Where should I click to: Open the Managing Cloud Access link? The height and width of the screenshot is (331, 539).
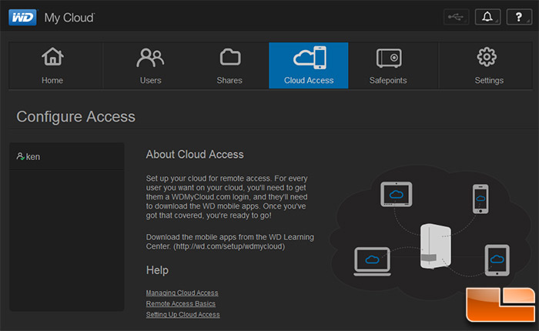[182, 293]
